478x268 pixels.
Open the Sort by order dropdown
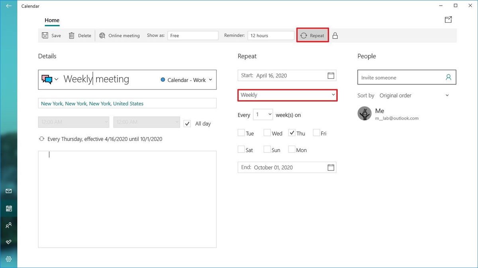pyautogui.click(x=414, y=96)
